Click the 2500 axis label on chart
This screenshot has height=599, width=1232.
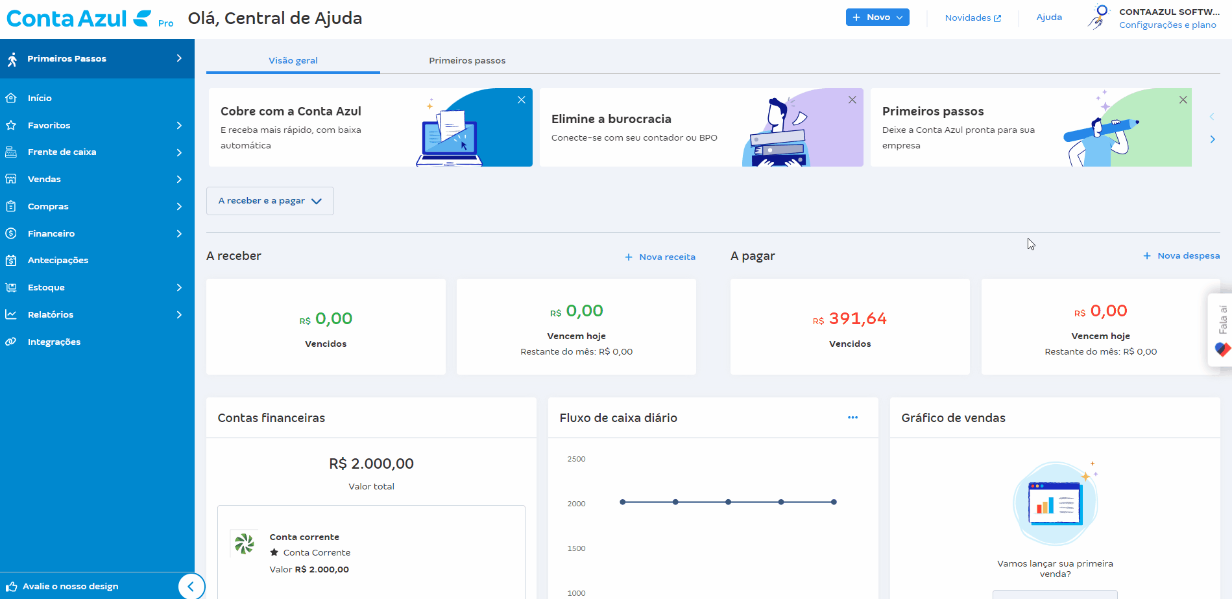576,459
